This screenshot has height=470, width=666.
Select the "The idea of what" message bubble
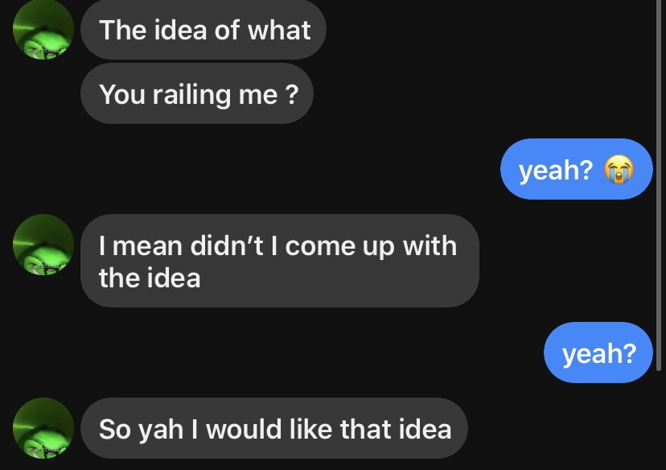(203, 29)
